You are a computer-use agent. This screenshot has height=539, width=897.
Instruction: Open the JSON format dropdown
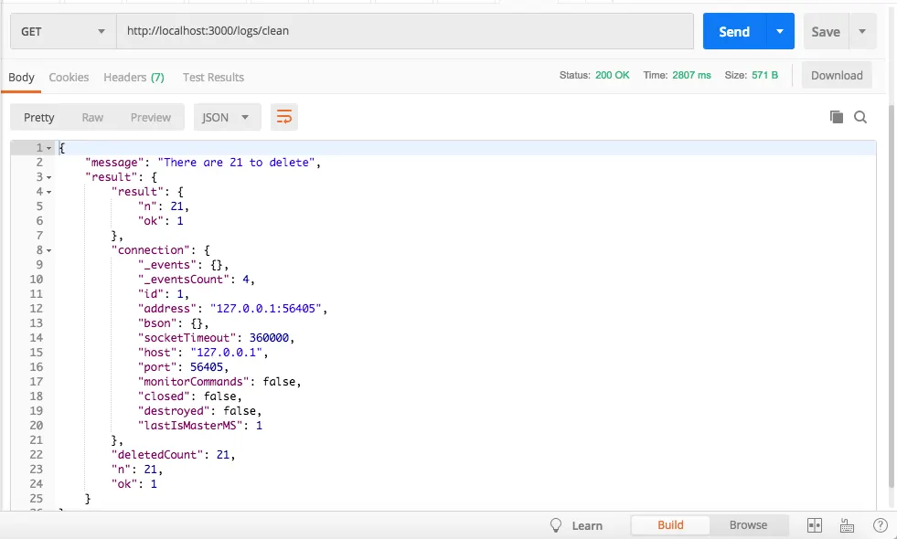pyautogui.click(x=227, y=117)
